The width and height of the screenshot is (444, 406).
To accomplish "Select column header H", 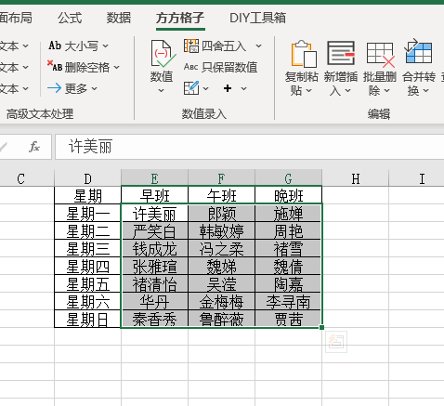I will (355, 178).
